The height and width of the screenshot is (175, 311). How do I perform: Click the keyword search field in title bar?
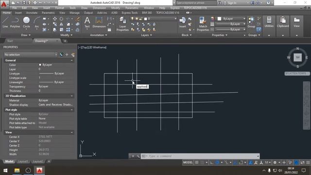[x=196, y=3]
